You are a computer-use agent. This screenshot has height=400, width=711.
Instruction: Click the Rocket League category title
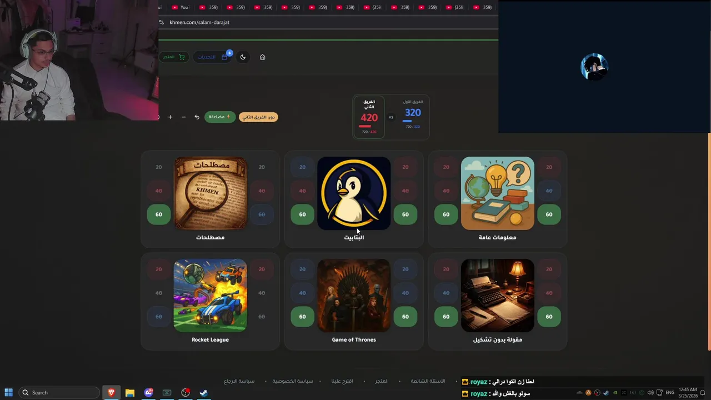tap(210, 339)
